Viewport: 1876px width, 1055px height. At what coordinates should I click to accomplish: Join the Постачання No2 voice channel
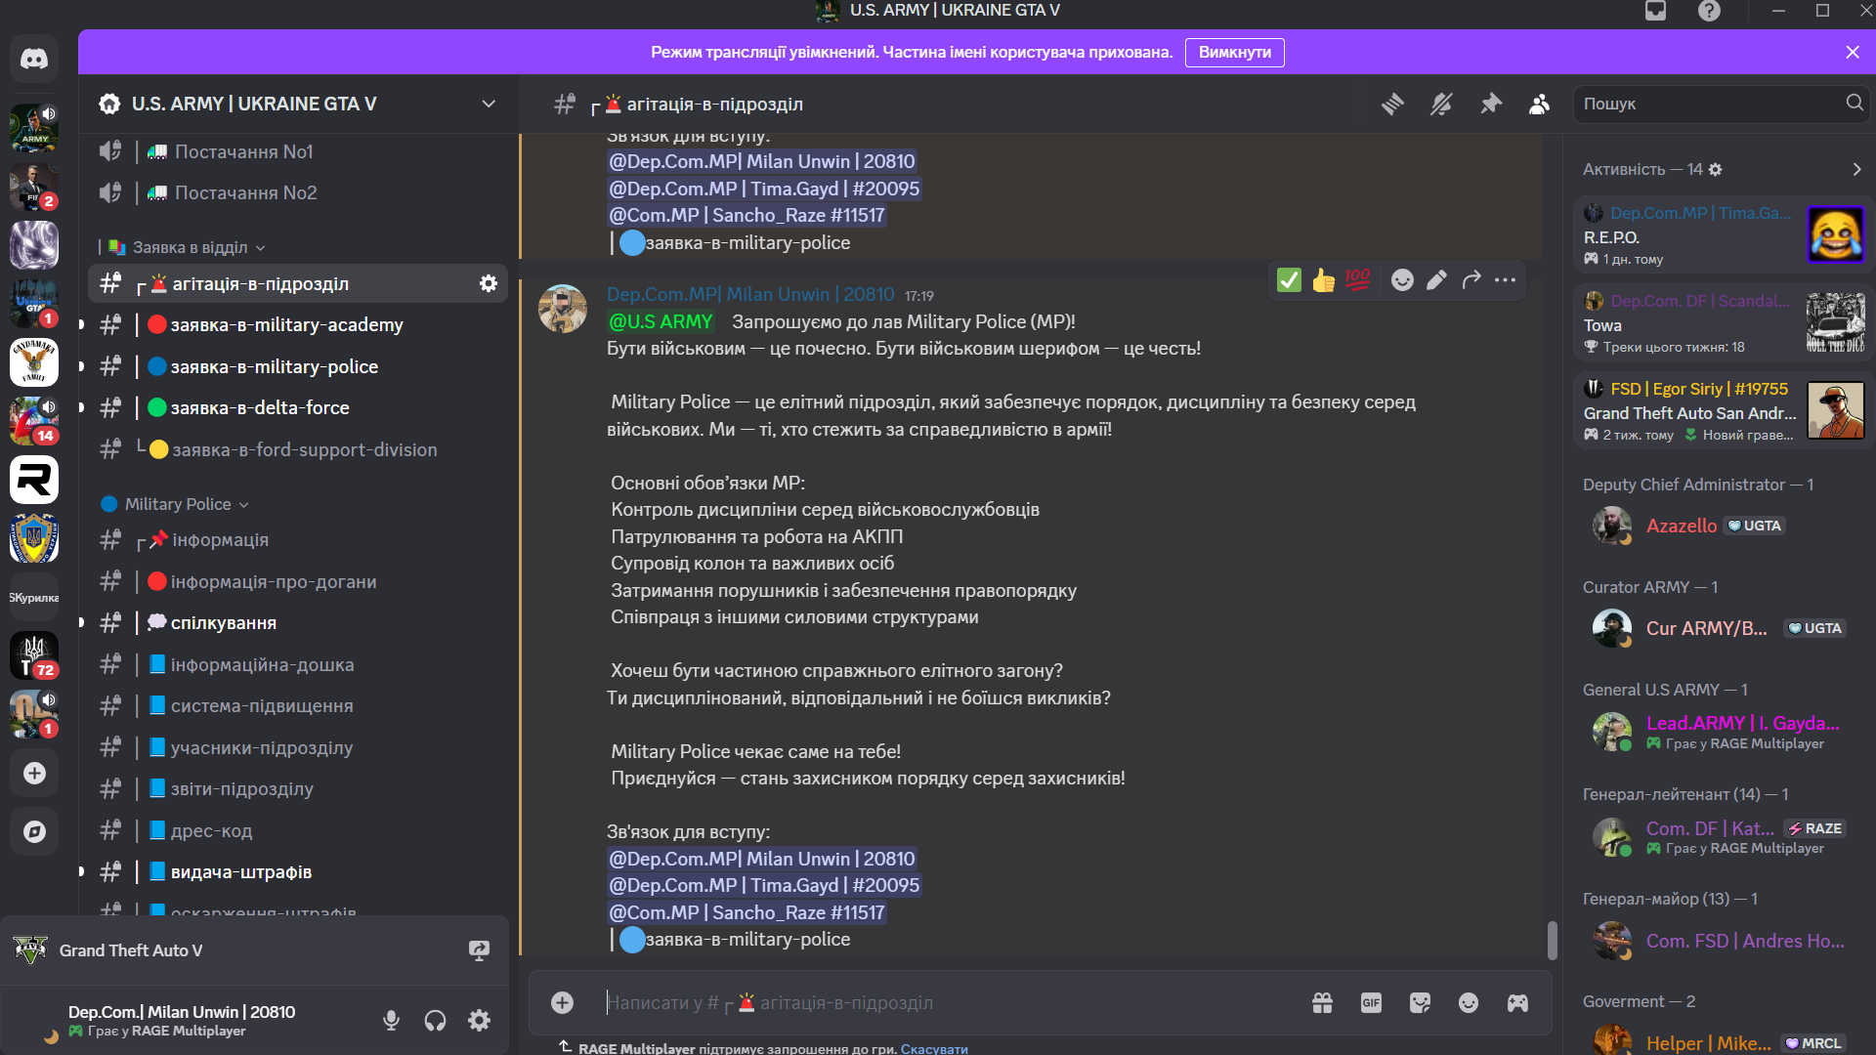[x=298, y=192]
